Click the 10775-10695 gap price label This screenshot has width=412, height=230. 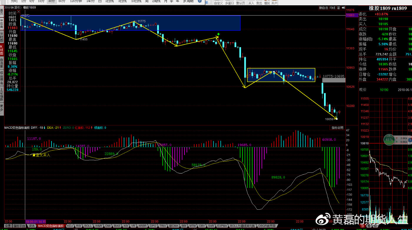[x=333, y=76]
